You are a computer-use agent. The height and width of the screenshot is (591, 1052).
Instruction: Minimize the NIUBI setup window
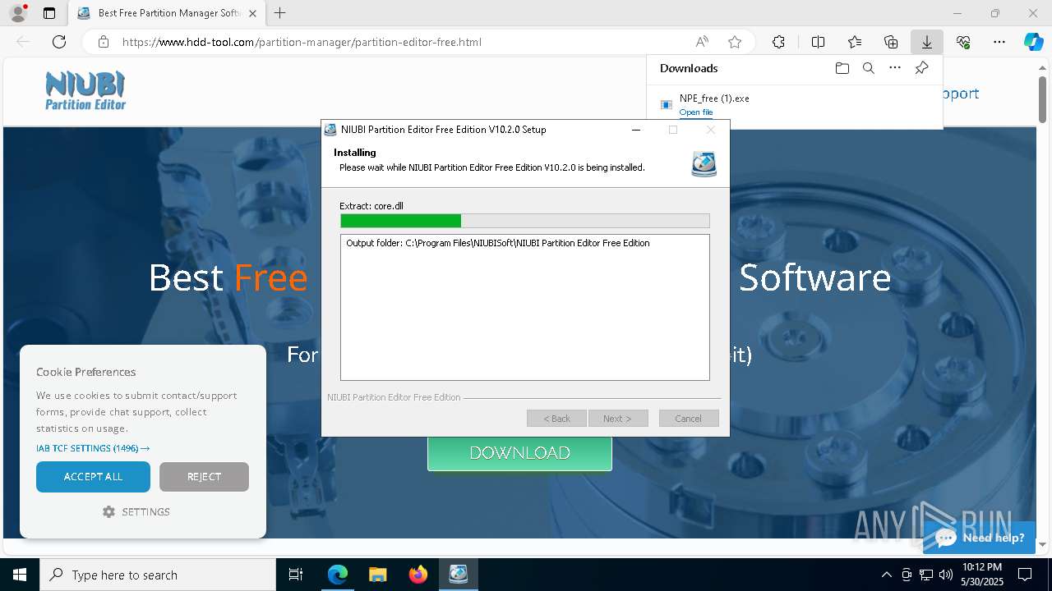pos(636,130)
